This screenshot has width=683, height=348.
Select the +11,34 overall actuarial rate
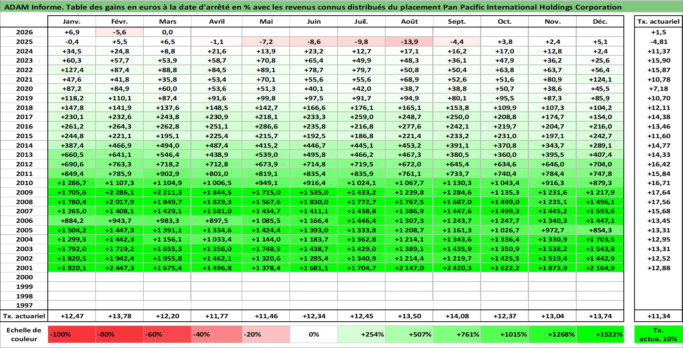click(659, 316)
